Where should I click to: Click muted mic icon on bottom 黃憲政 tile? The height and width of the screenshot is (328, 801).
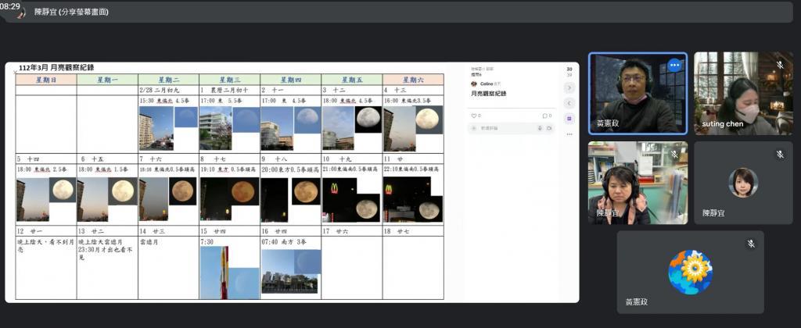(751, 244)
